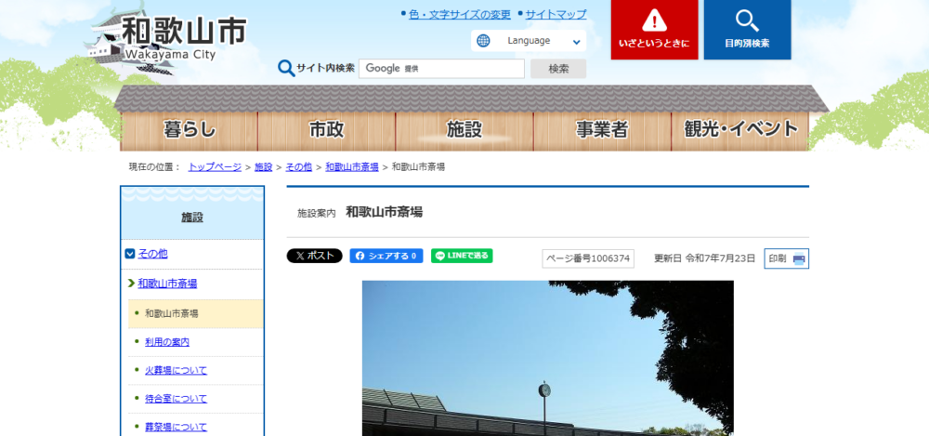The width and height of the screenshot is (929, 436).
Task: Click the globe icon beside Language
Action: pos(483,41)
